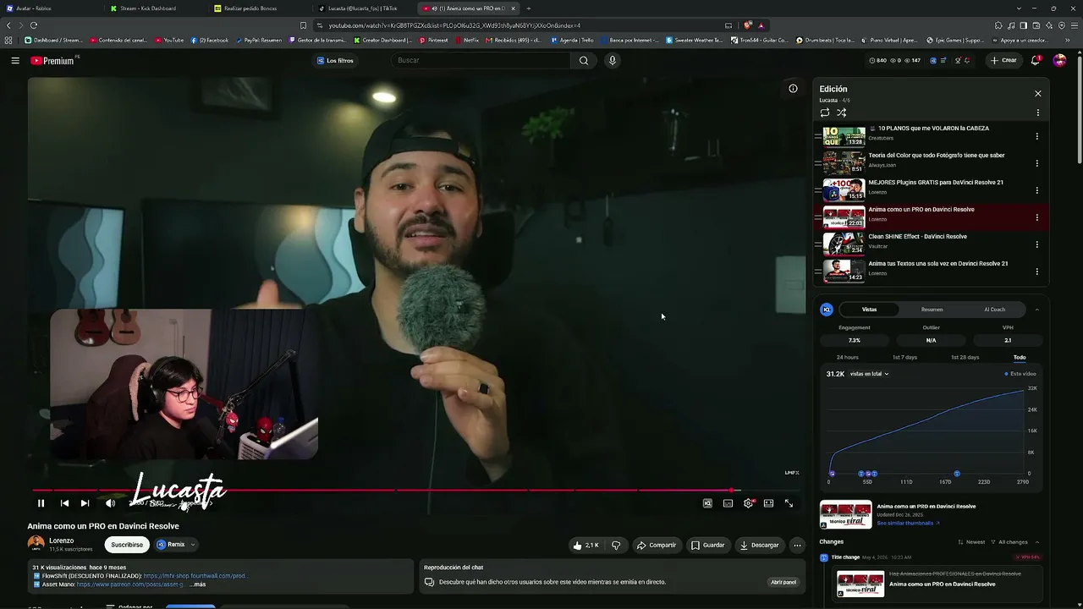This screenshot has height=609, width=1083.
Task: Open the Lorenzo channel avatar
Action: pos(36,544)
